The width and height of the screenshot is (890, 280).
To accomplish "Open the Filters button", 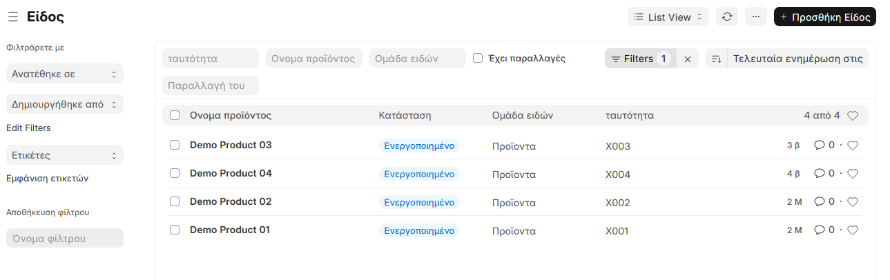I will click(640, 59).
